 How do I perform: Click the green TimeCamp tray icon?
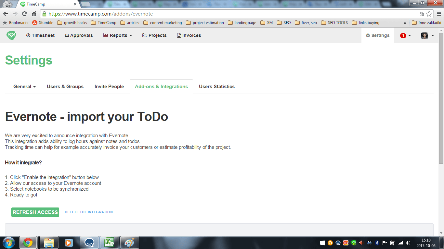pyautogui.click(x=354, y=243)
